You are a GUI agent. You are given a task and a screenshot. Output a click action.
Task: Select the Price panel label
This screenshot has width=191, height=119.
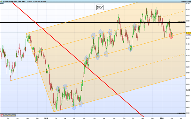coord(2,4)
